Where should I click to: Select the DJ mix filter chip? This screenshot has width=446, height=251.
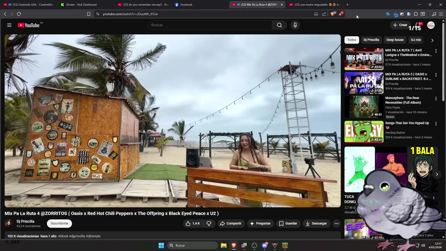click(416, 40)
